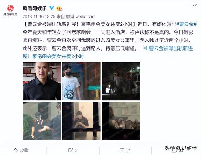Viewport: 201px width, 155px height.
Task: Open the dark night photo with red circles
Action: [x=121, y=81]
